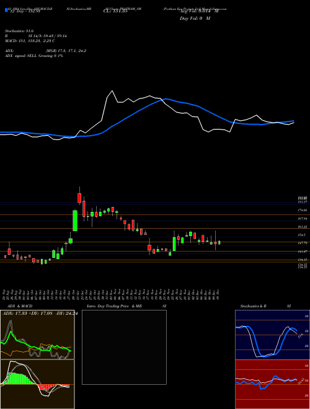The width and height of the screenshot is (310, 409).
Task: Open the MACD histogram mini chart
Action: (x=37, y=384)
